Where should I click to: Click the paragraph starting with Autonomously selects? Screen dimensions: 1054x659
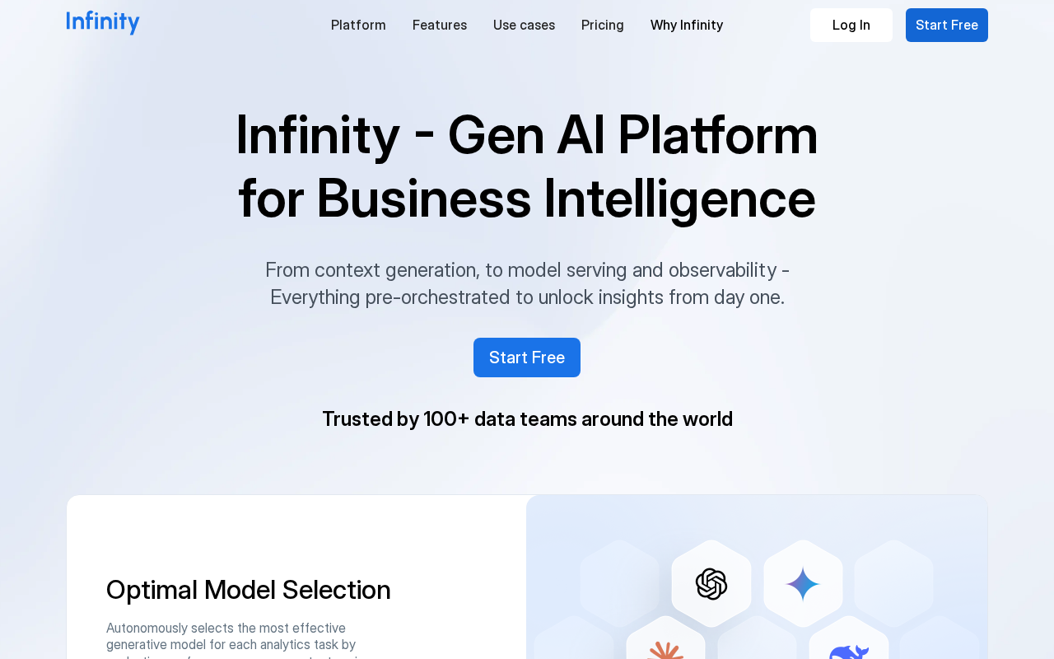[231, 637]
